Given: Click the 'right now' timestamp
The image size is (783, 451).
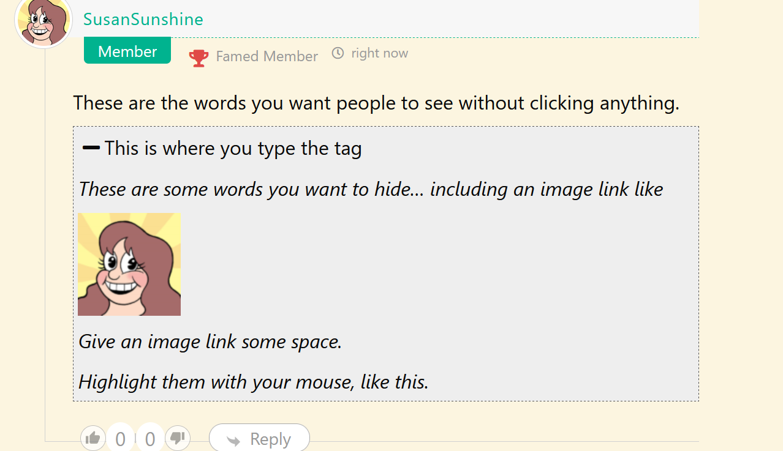Looking at the screenshot, I should 380,53.
